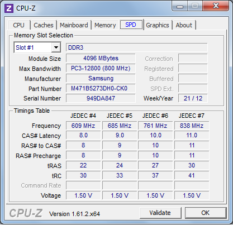This screenshot has width=233, height=225.
Task: Switch to the Memory tab
Action: (105, 25)
